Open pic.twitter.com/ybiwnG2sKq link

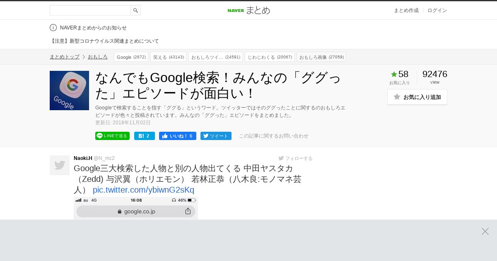pyautogui.click(x=143, y=190)
